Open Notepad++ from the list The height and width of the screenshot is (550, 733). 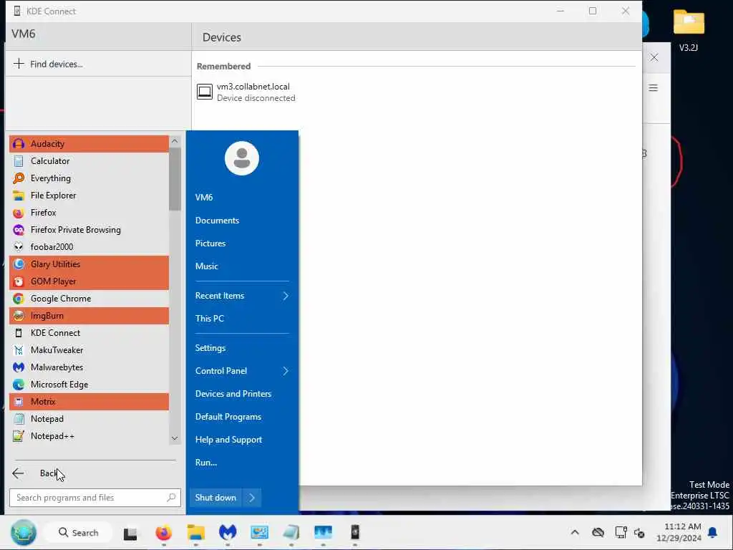[x=89, y=436]
